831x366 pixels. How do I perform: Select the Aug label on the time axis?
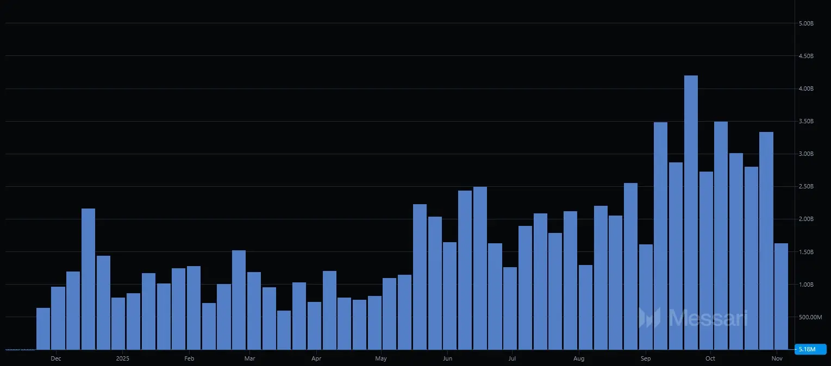click(579, 358)
